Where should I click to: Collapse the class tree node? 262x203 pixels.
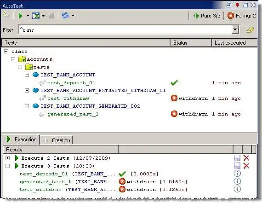pyautogui.click(x=6, y=51)
